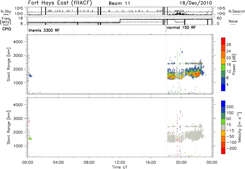Click the blue power patch near 00:20 UT
This screenshot has width=245, height=169.
(30, 76)
